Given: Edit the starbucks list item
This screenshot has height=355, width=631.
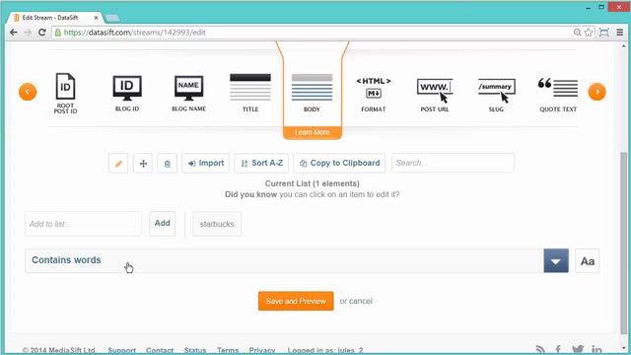Looking at the screenshot, I should click(217, 224).
